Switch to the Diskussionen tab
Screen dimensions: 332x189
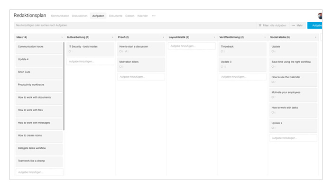tap(80, 16)
